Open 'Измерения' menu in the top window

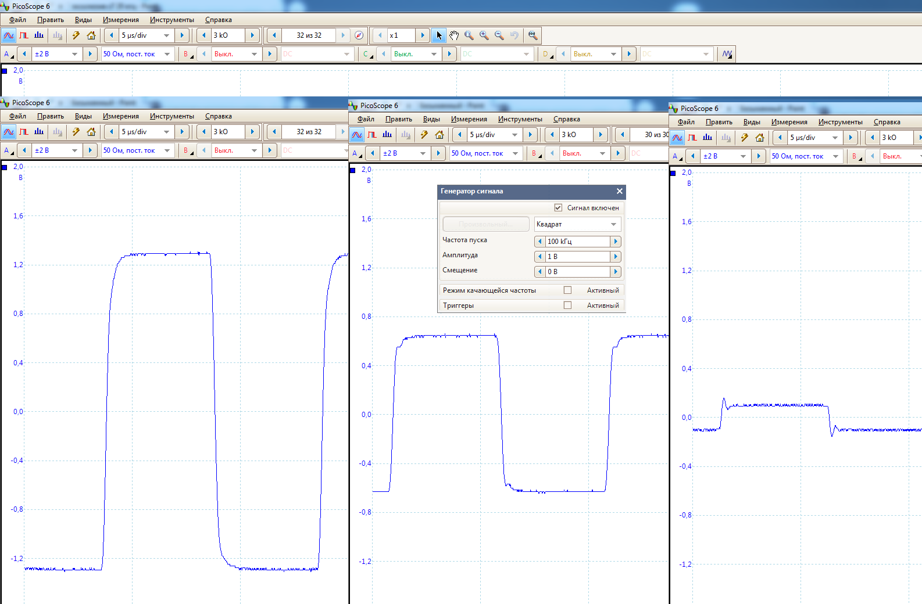click(x=121, y=20)
